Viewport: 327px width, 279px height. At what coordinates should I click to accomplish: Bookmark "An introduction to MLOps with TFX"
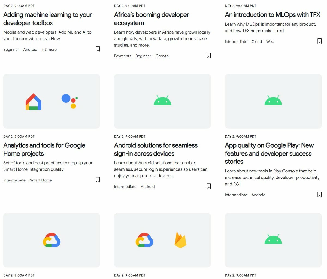(x=320, y=41)
